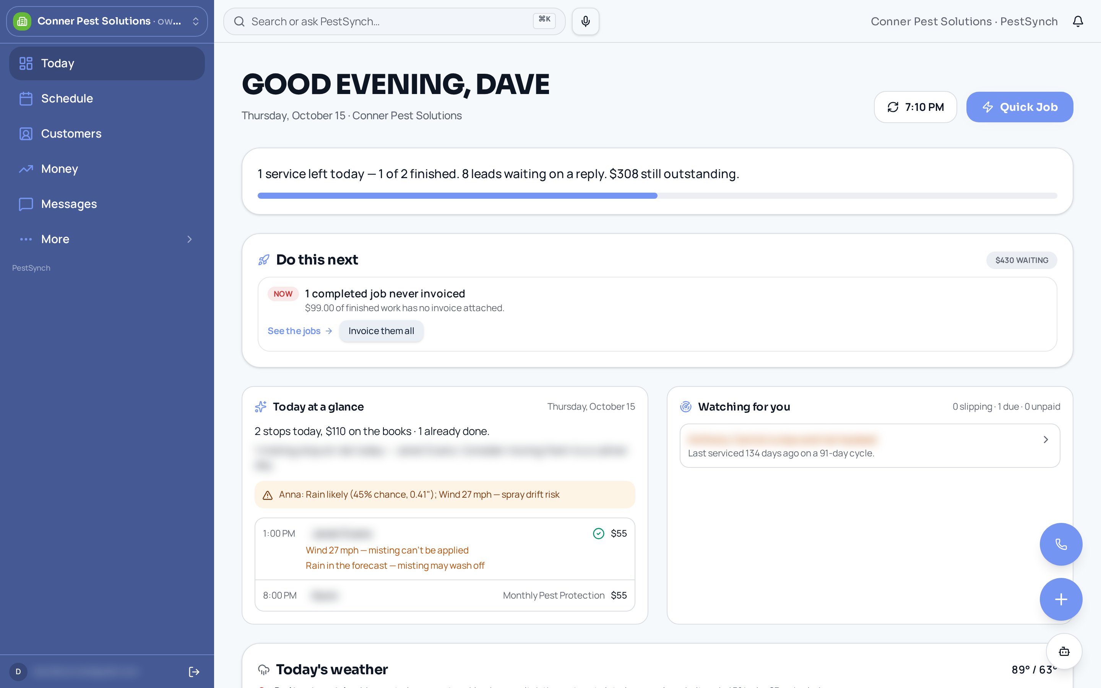This screenshot has height=688, width=1101.
Task: Click 'Rain in the forecast — misting may wash off'
Action: tap(395, 566)
